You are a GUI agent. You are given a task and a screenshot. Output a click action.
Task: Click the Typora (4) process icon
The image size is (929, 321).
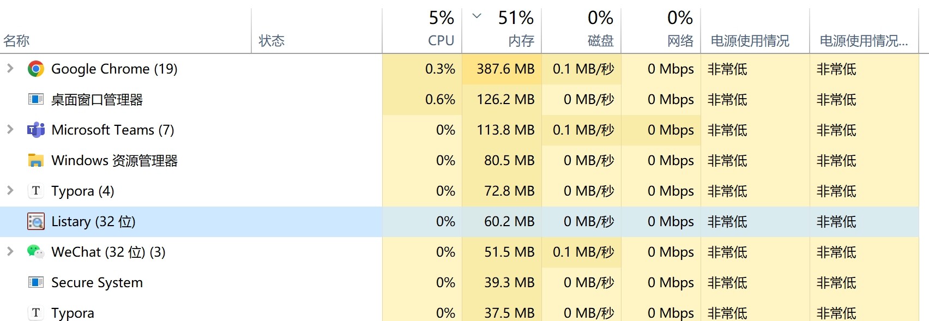click(x=36, y=191)
